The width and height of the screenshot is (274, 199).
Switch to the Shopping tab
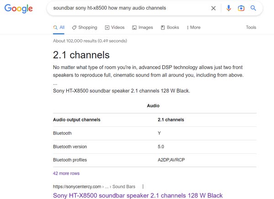click(85, 27)
